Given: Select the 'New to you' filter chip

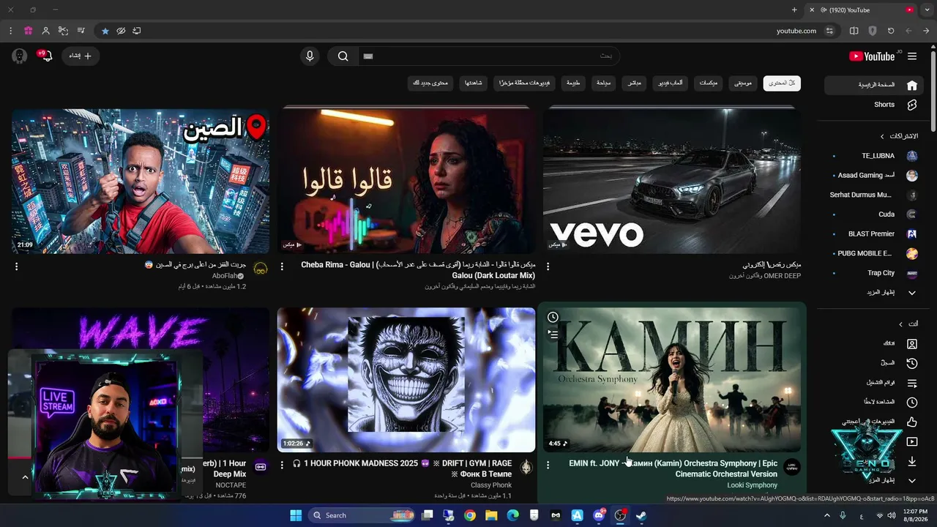Looking at the screenshot, I should (430, 83).
